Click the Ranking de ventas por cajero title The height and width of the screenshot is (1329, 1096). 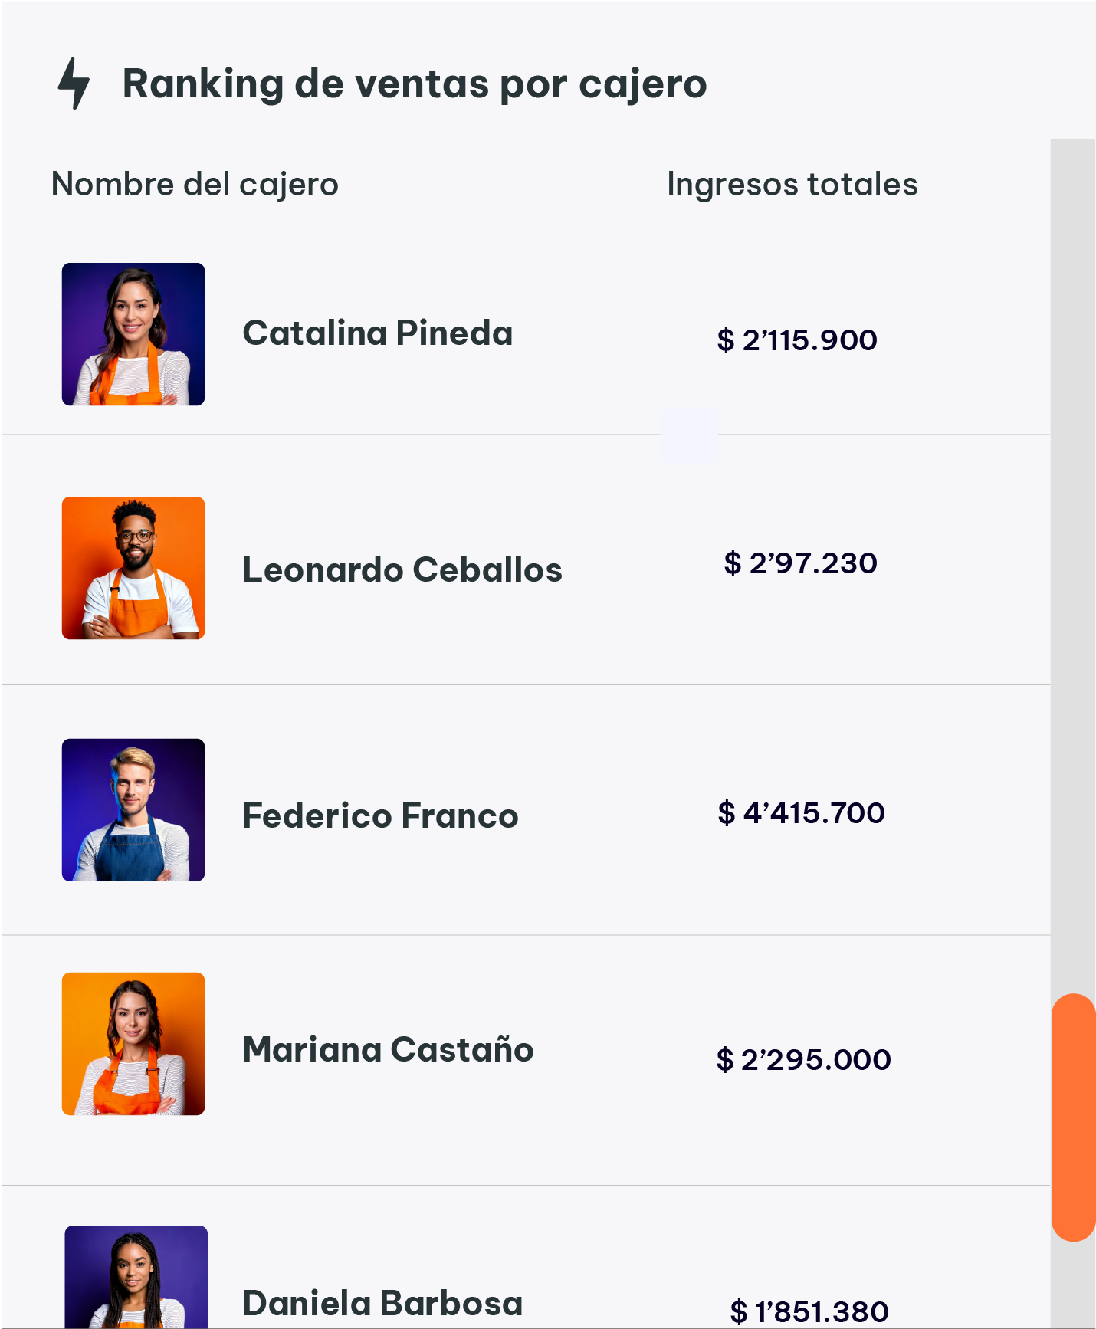(x=414, y=84)
